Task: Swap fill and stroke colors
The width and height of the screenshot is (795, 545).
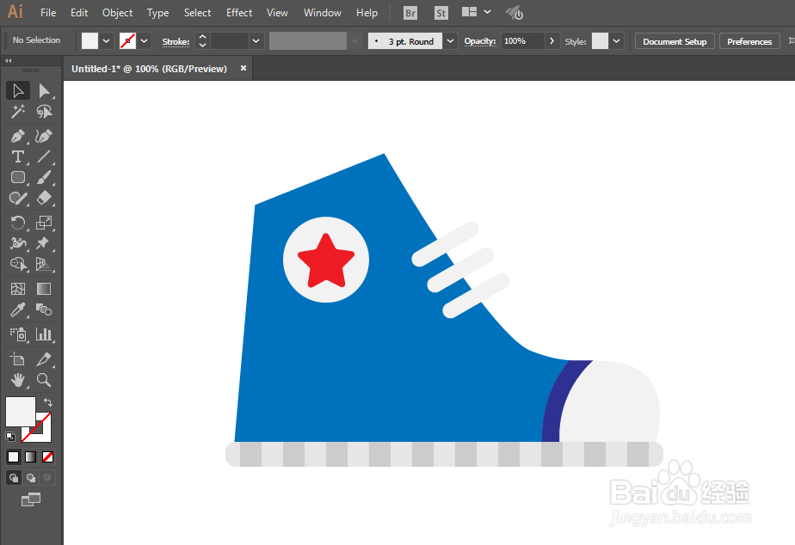Action: [47, 402]
